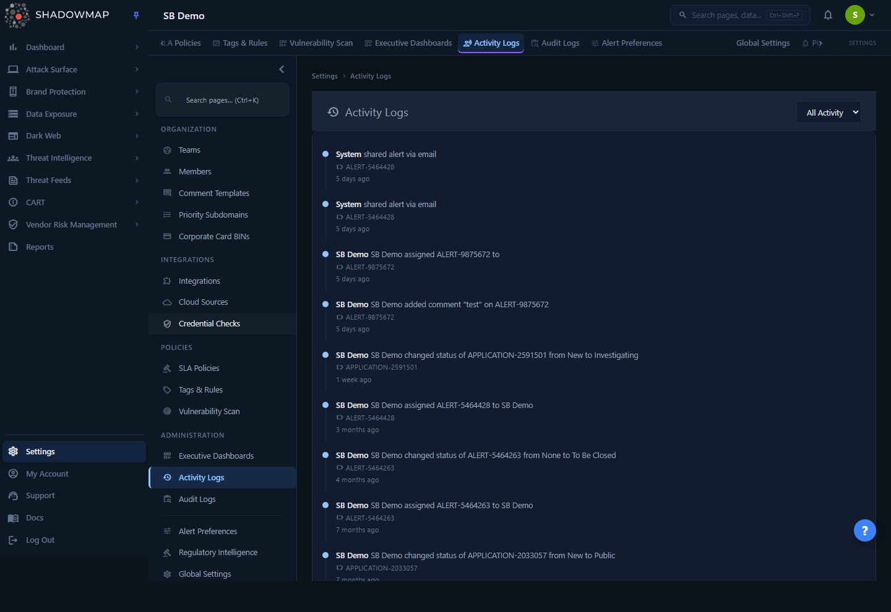Click the ShadowMap logo icon
891x612 pixels.
17,15
